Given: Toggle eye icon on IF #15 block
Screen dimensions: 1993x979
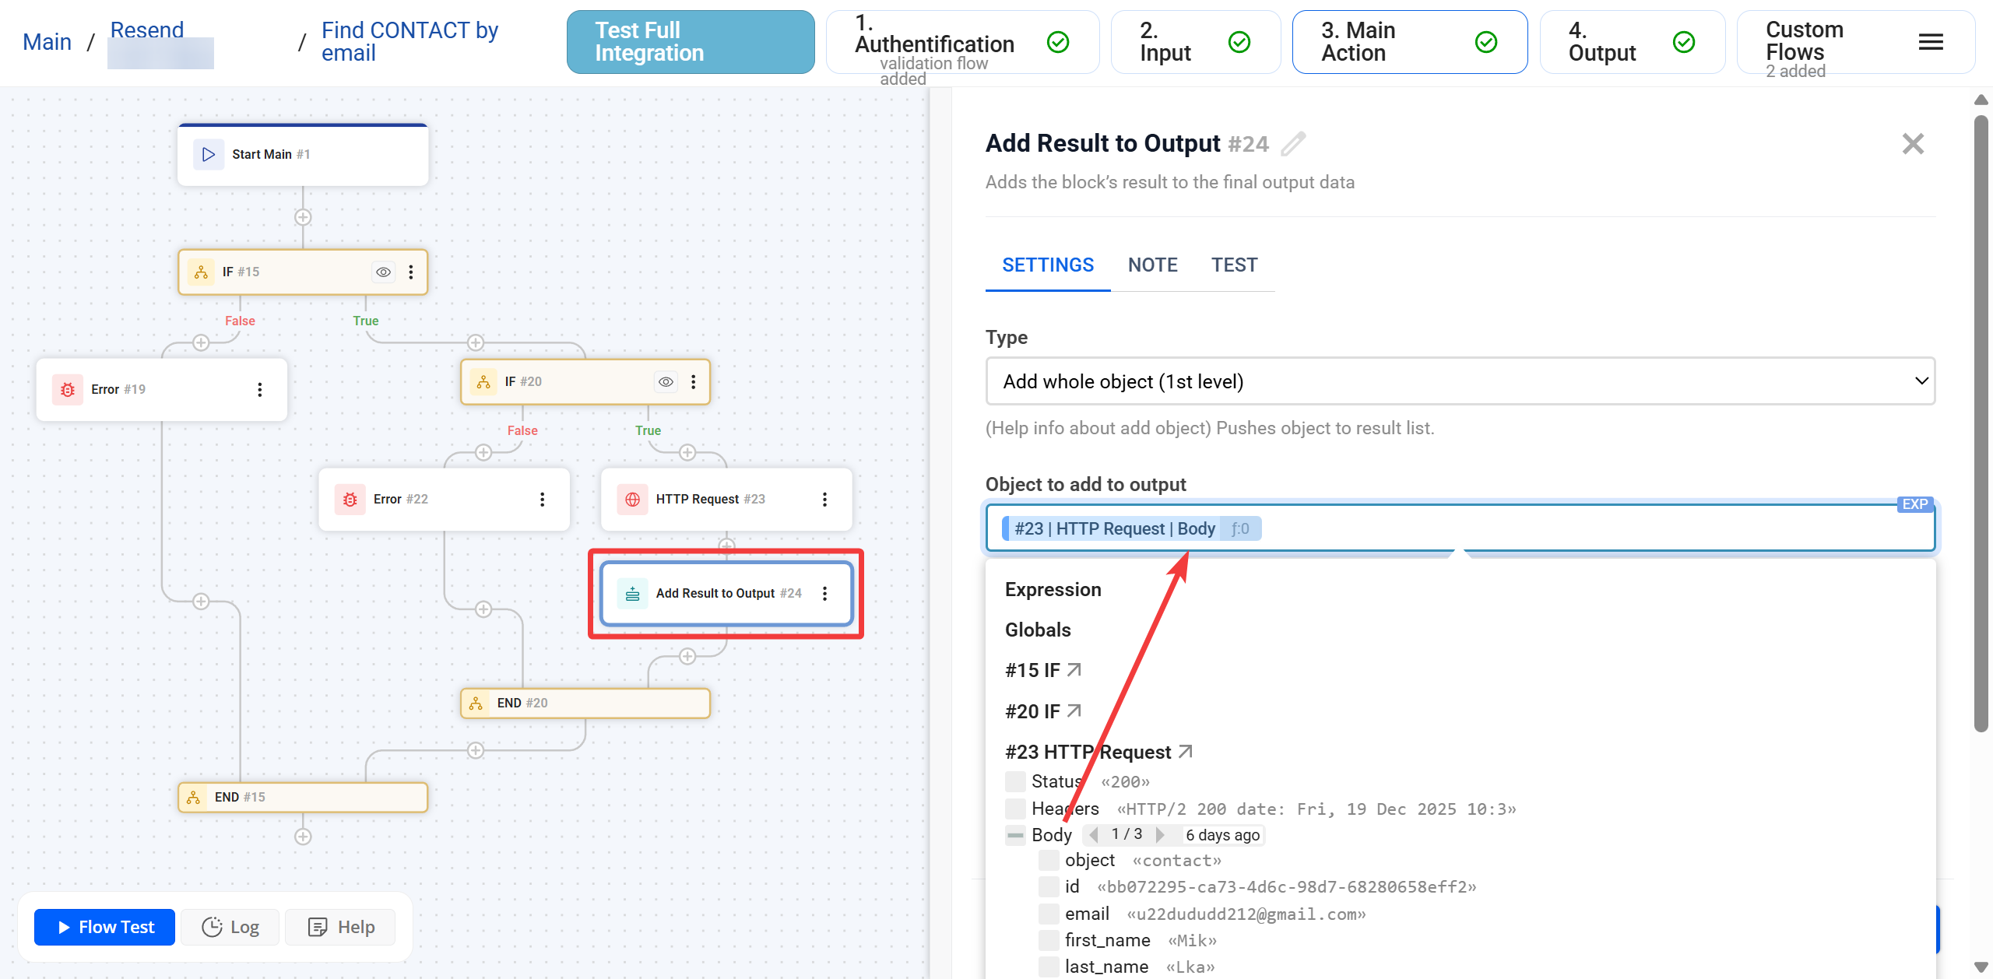Looking at the screenshot, I should pyautogui.click(x=383, y=272).
